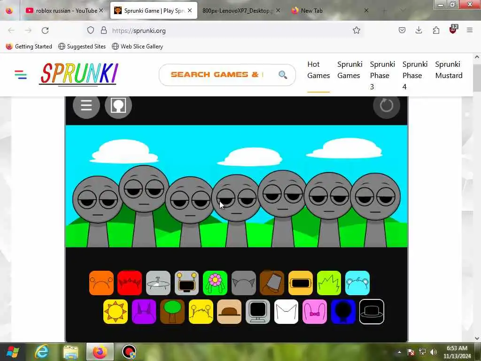Choose the white cat-ears character icon
Screen dimensions: 481x361
coord(286,312)
